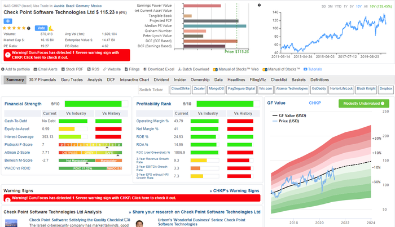Switch to the CrowdStrike ticker
Viewport: 395px width, 227px height.
(181, 90)
